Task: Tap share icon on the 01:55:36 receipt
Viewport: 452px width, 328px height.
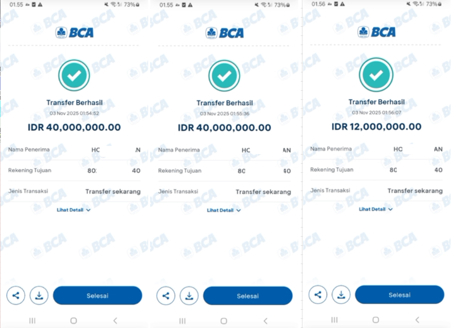Action: (166, 295)
